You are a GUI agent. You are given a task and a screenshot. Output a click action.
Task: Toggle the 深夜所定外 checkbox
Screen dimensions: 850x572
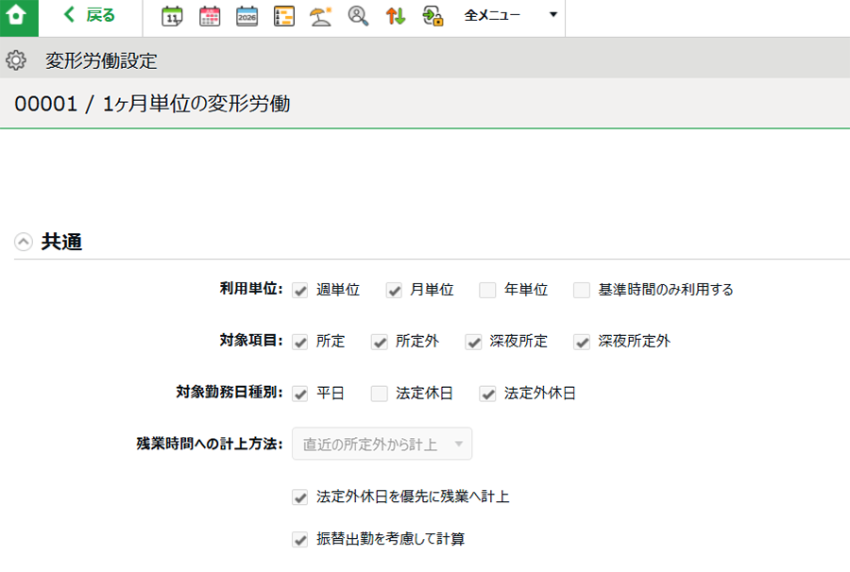click(582, 342)
